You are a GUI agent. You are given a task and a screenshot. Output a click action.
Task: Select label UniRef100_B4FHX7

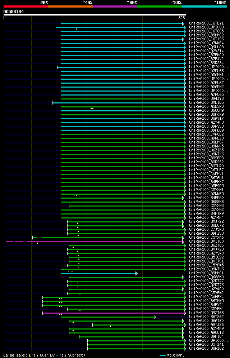point(206,182)
